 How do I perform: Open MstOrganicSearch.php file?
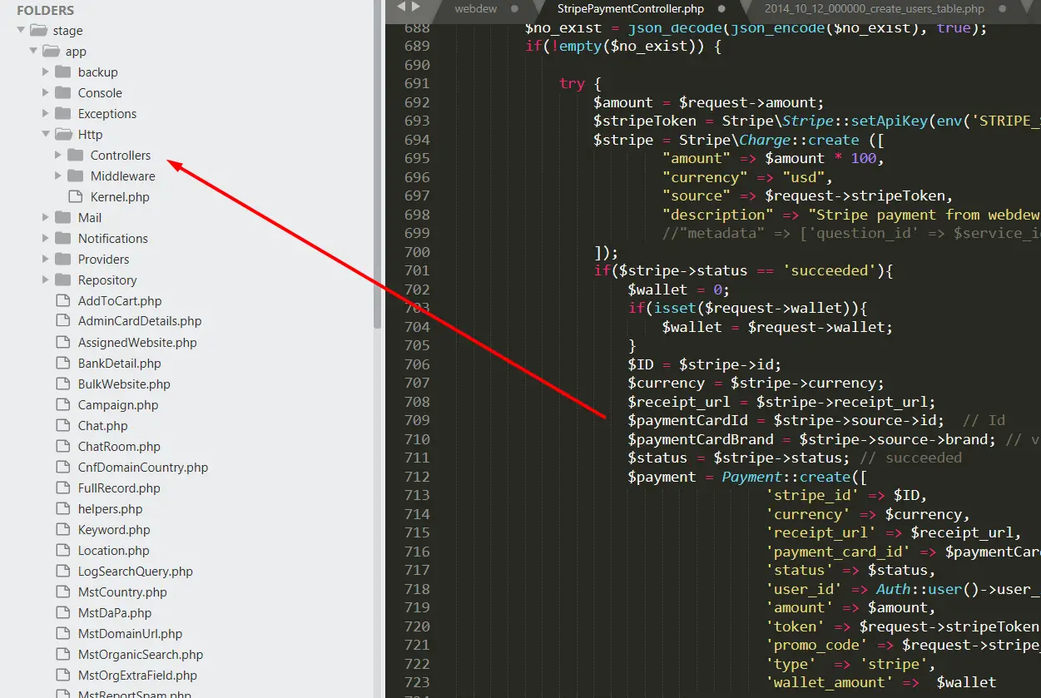[141, 655]
